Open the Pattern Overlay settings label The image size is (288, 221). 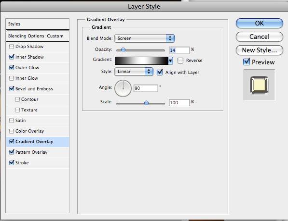pos(31,152)
